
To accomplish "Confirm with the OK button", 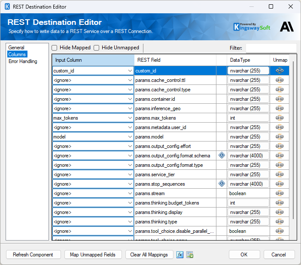I will (244, 255).
